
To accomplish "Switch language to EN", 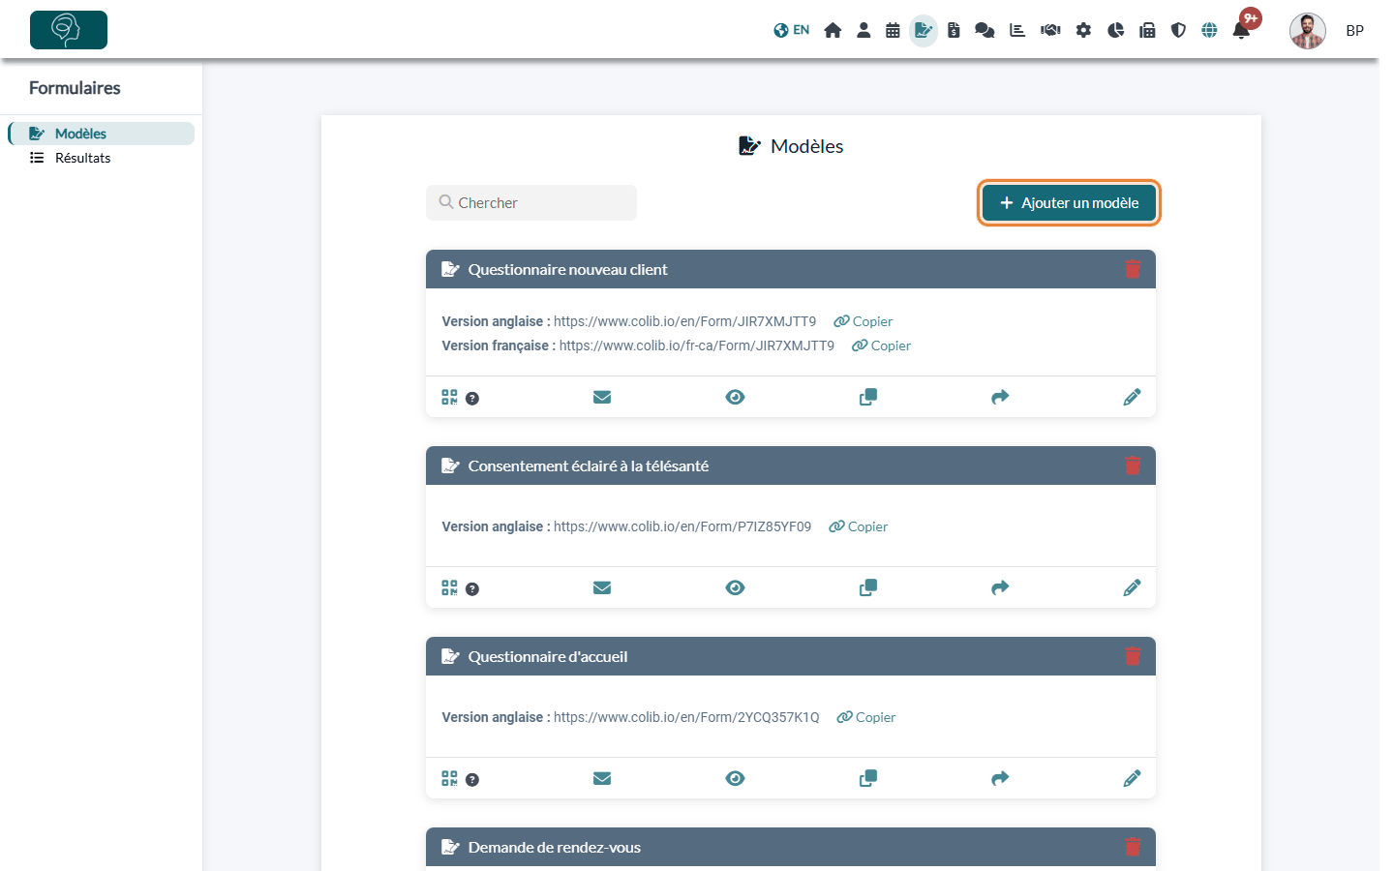I will click(791, 30).
